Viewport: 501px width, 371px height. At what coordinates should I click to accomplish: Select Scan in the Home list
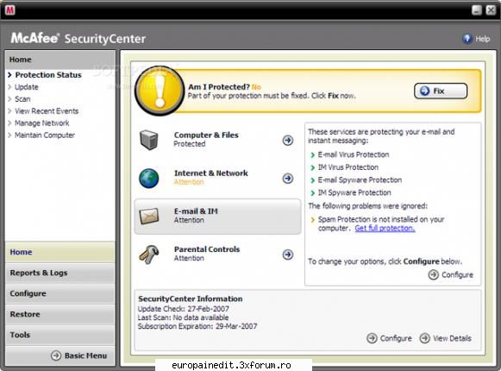click(22, 99)
